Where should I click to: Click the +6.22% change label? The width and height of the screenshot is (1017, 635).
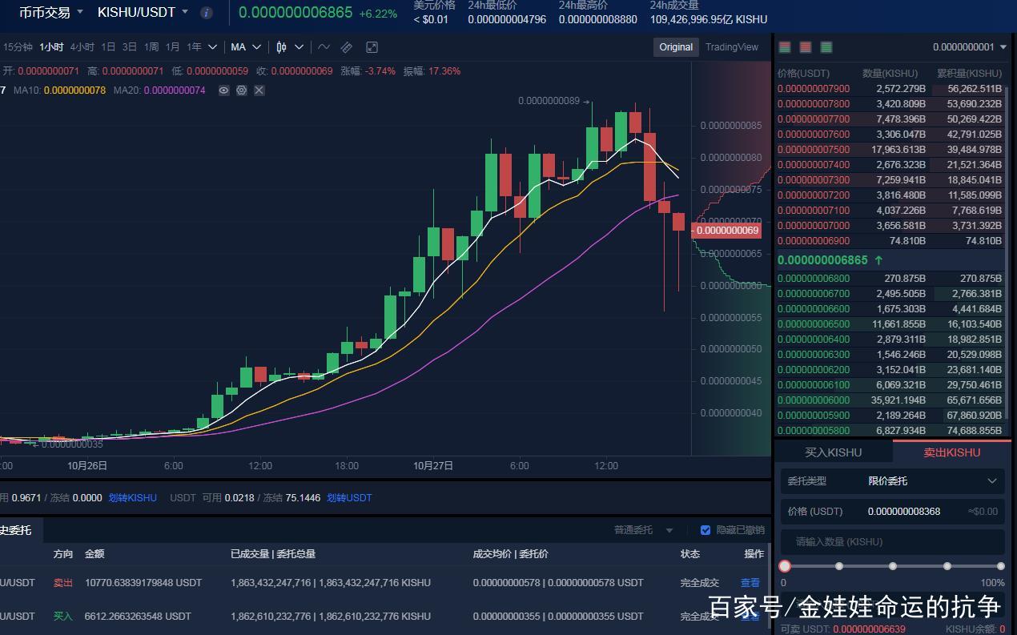click(378, 14)
